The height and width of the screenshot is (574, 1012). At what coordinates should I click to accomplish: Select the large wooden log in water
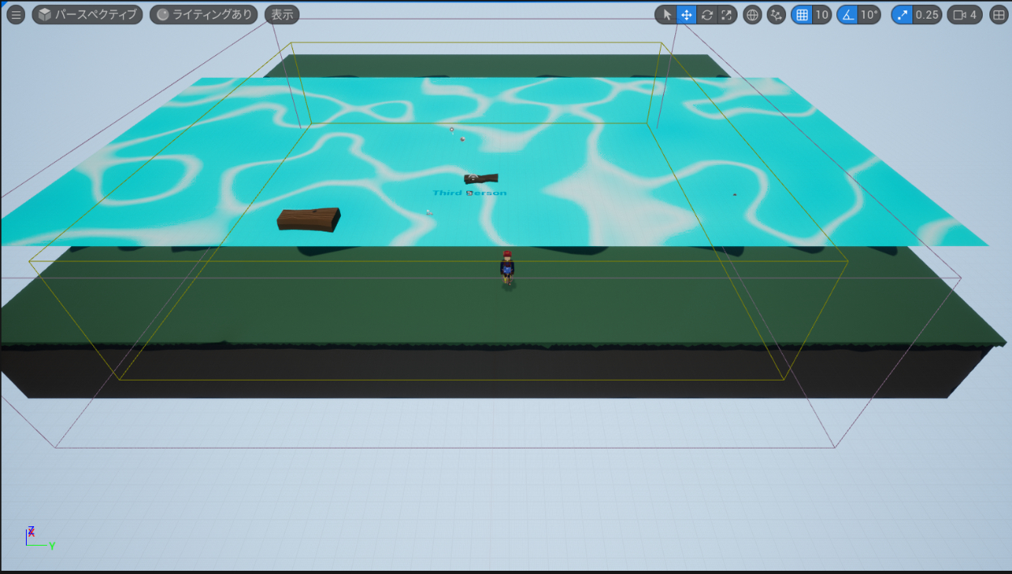308,219
